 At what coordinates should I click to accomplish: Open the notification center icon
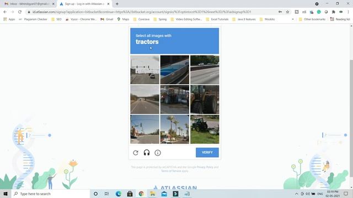(346, 194)
